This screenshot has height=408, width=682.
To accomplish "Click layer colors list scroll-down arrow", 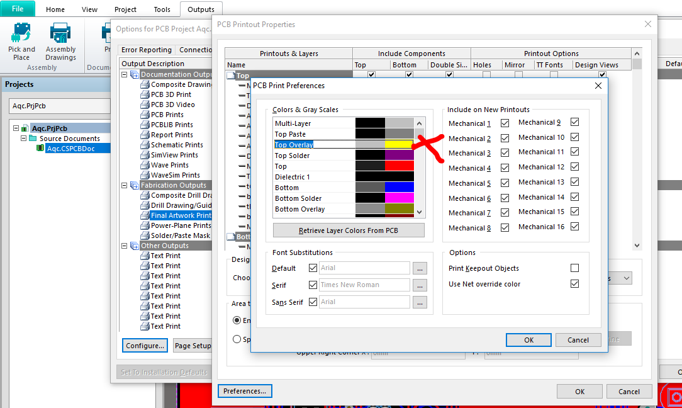I will click(419, 212).
